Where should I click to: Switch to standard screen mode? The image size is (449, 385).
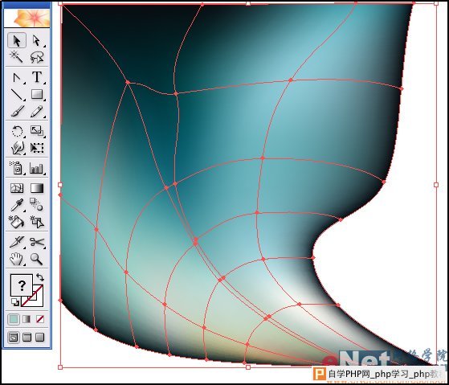tap(14, 338)
